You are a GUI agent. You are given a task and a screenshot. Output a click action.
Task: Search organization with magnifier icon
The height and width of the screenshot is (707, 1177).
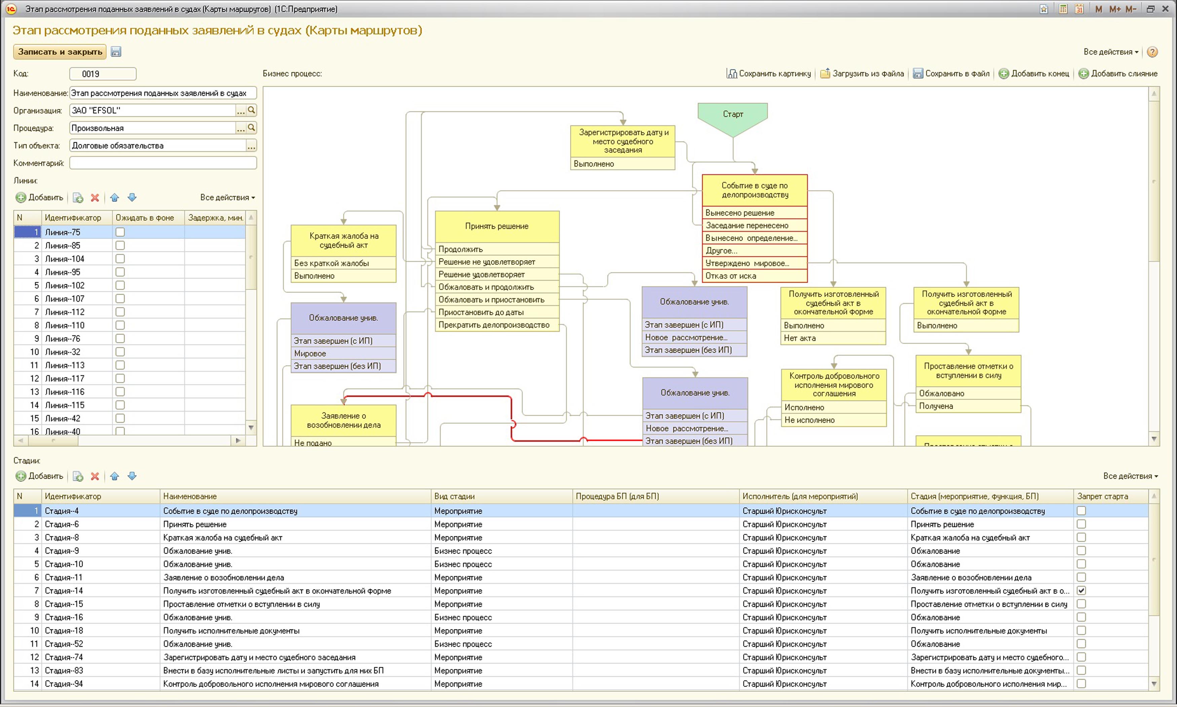click(x=252, y=111)
